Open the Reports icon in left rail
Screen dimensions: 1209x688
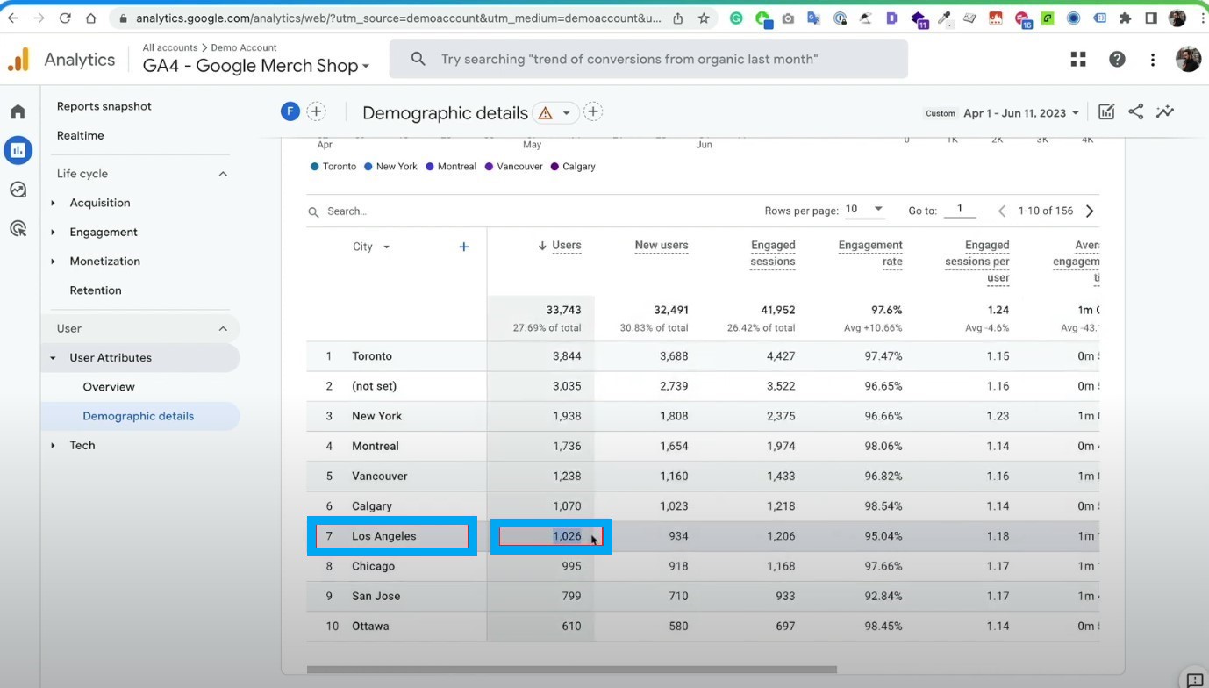point(18,150)
